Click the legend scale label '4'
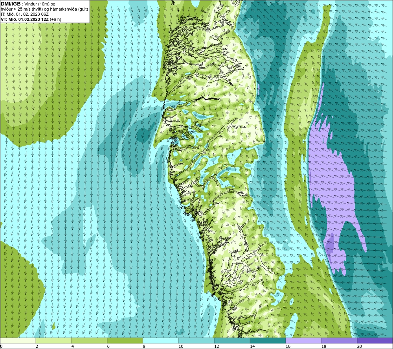The width and height of the screenshot is (393, 349). click(73, 347)
